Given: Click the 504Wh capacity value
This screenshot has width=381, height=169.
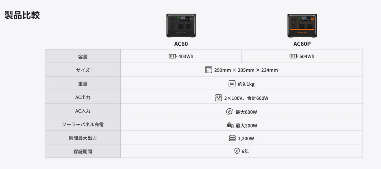Looking at the screenshot, I should point(307,56).
